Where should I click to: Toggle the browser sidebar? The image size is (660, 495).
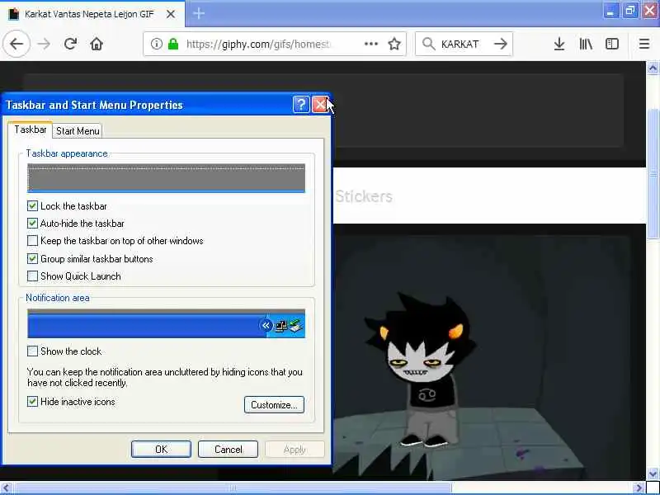[611, 44]
